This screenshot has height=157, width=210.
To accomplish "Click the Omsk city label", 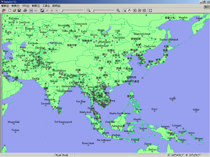I will [47, 25].
